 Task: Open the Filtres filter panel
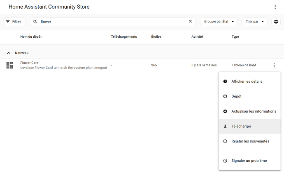(x=14, y=21)
